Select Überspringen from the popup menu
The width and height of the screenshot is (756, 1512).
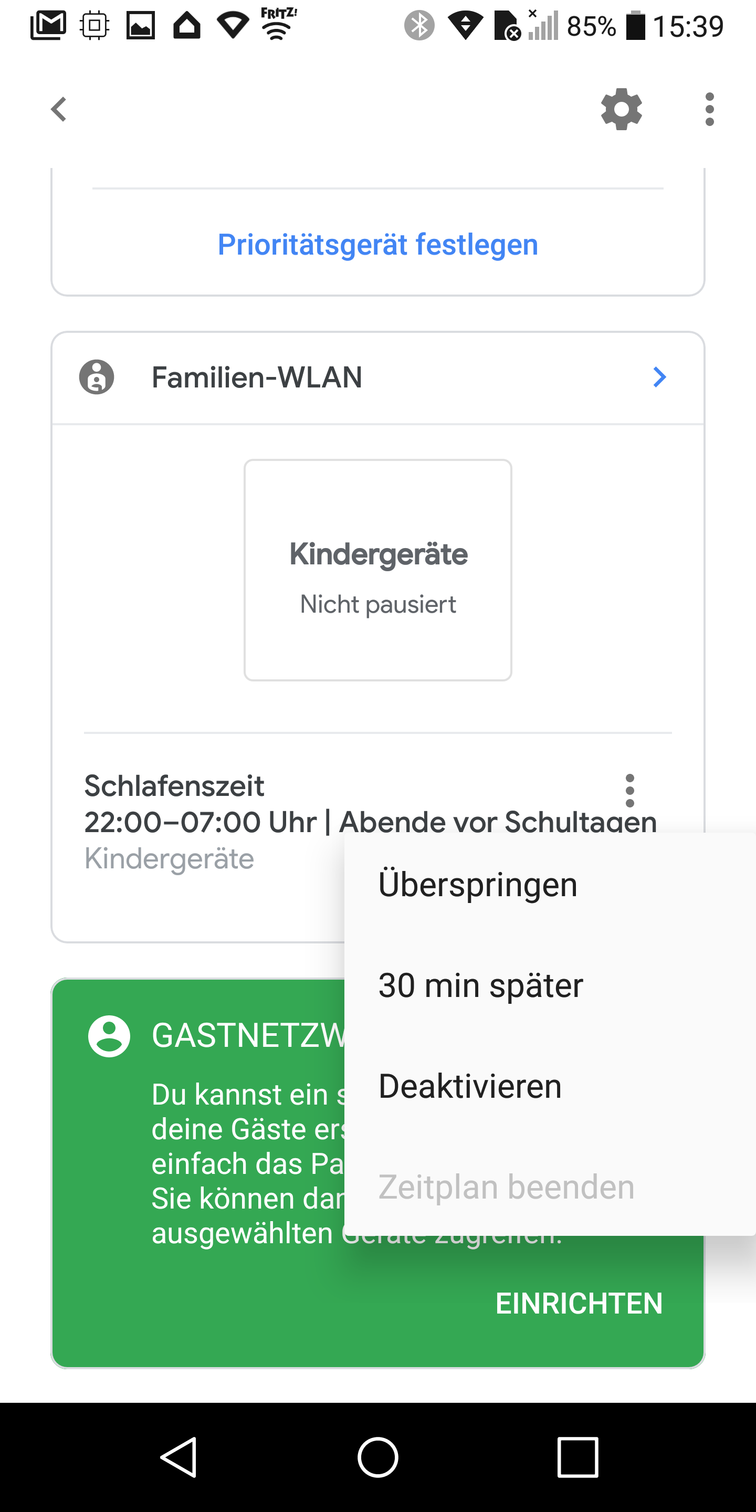478,885
